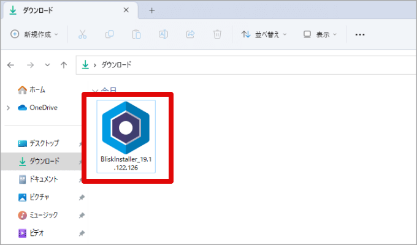Click the green download icon in address bar
The width and height of the screenshot is (417, 245).
point(85,64)
